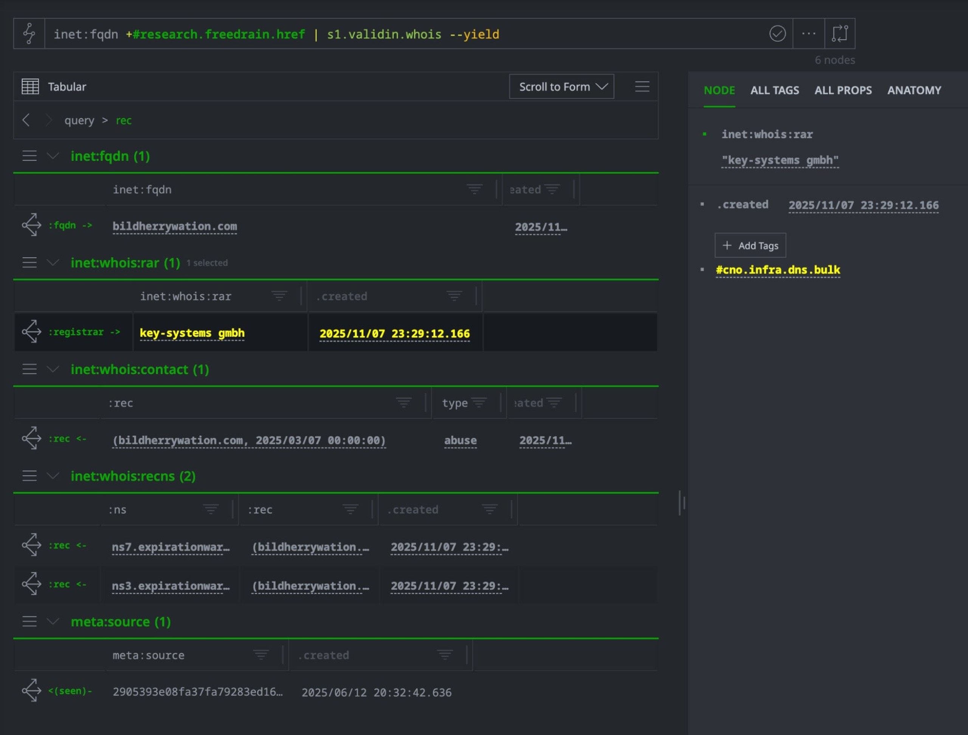Click pivot icon on meta:source seen row
This screenshot has height=735, width=968.
click(31, 691)
